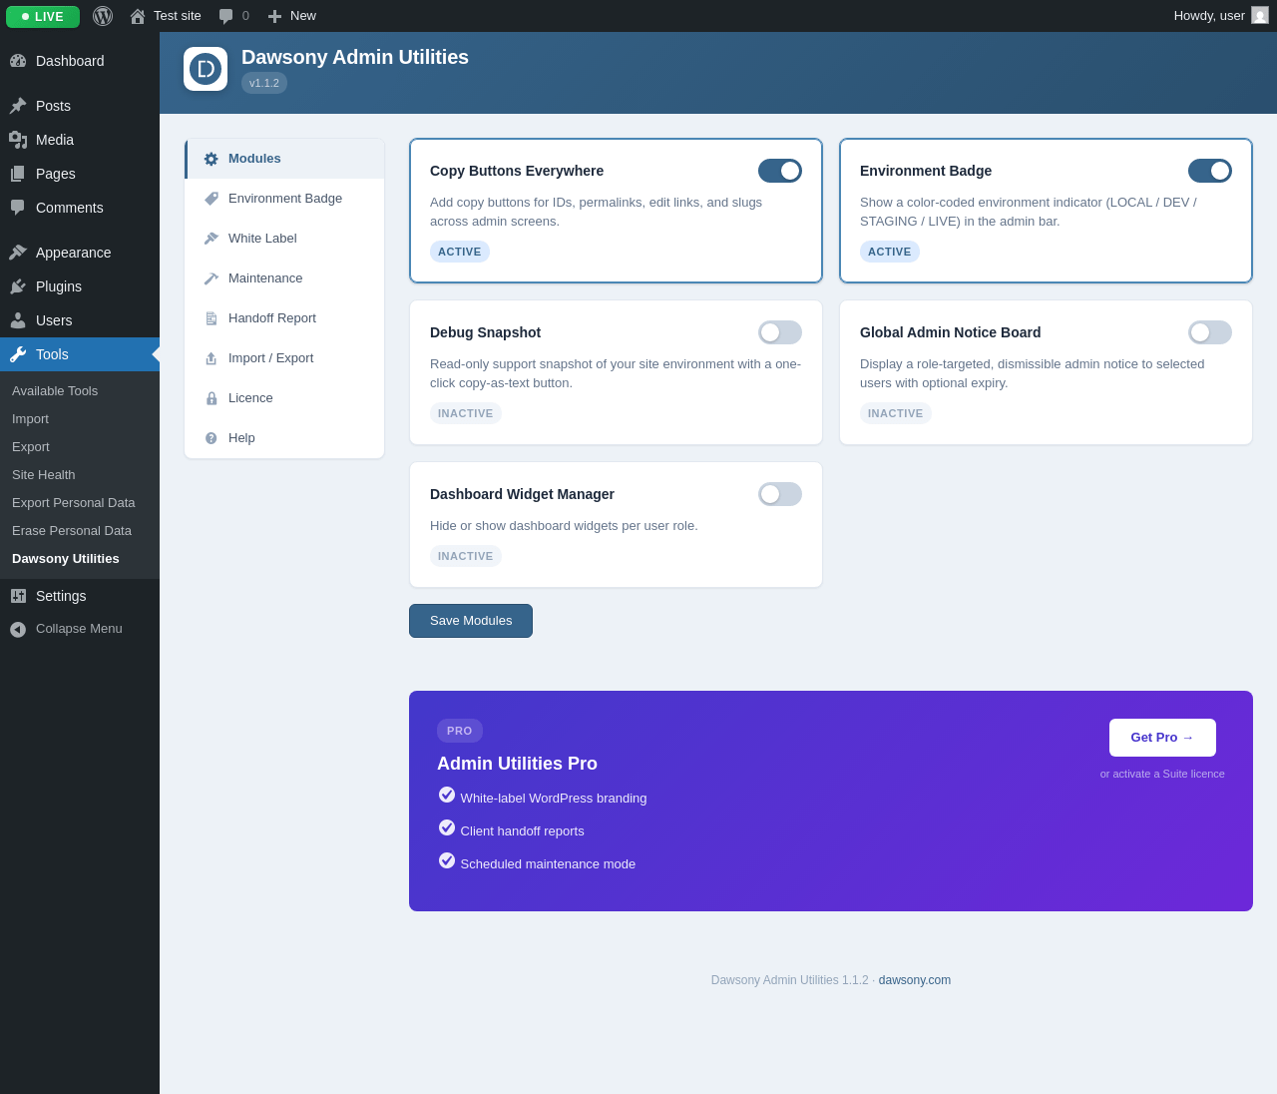Open the comments bubble icon in admin bar
The image size is (1277, 1094).
(225, 16)
